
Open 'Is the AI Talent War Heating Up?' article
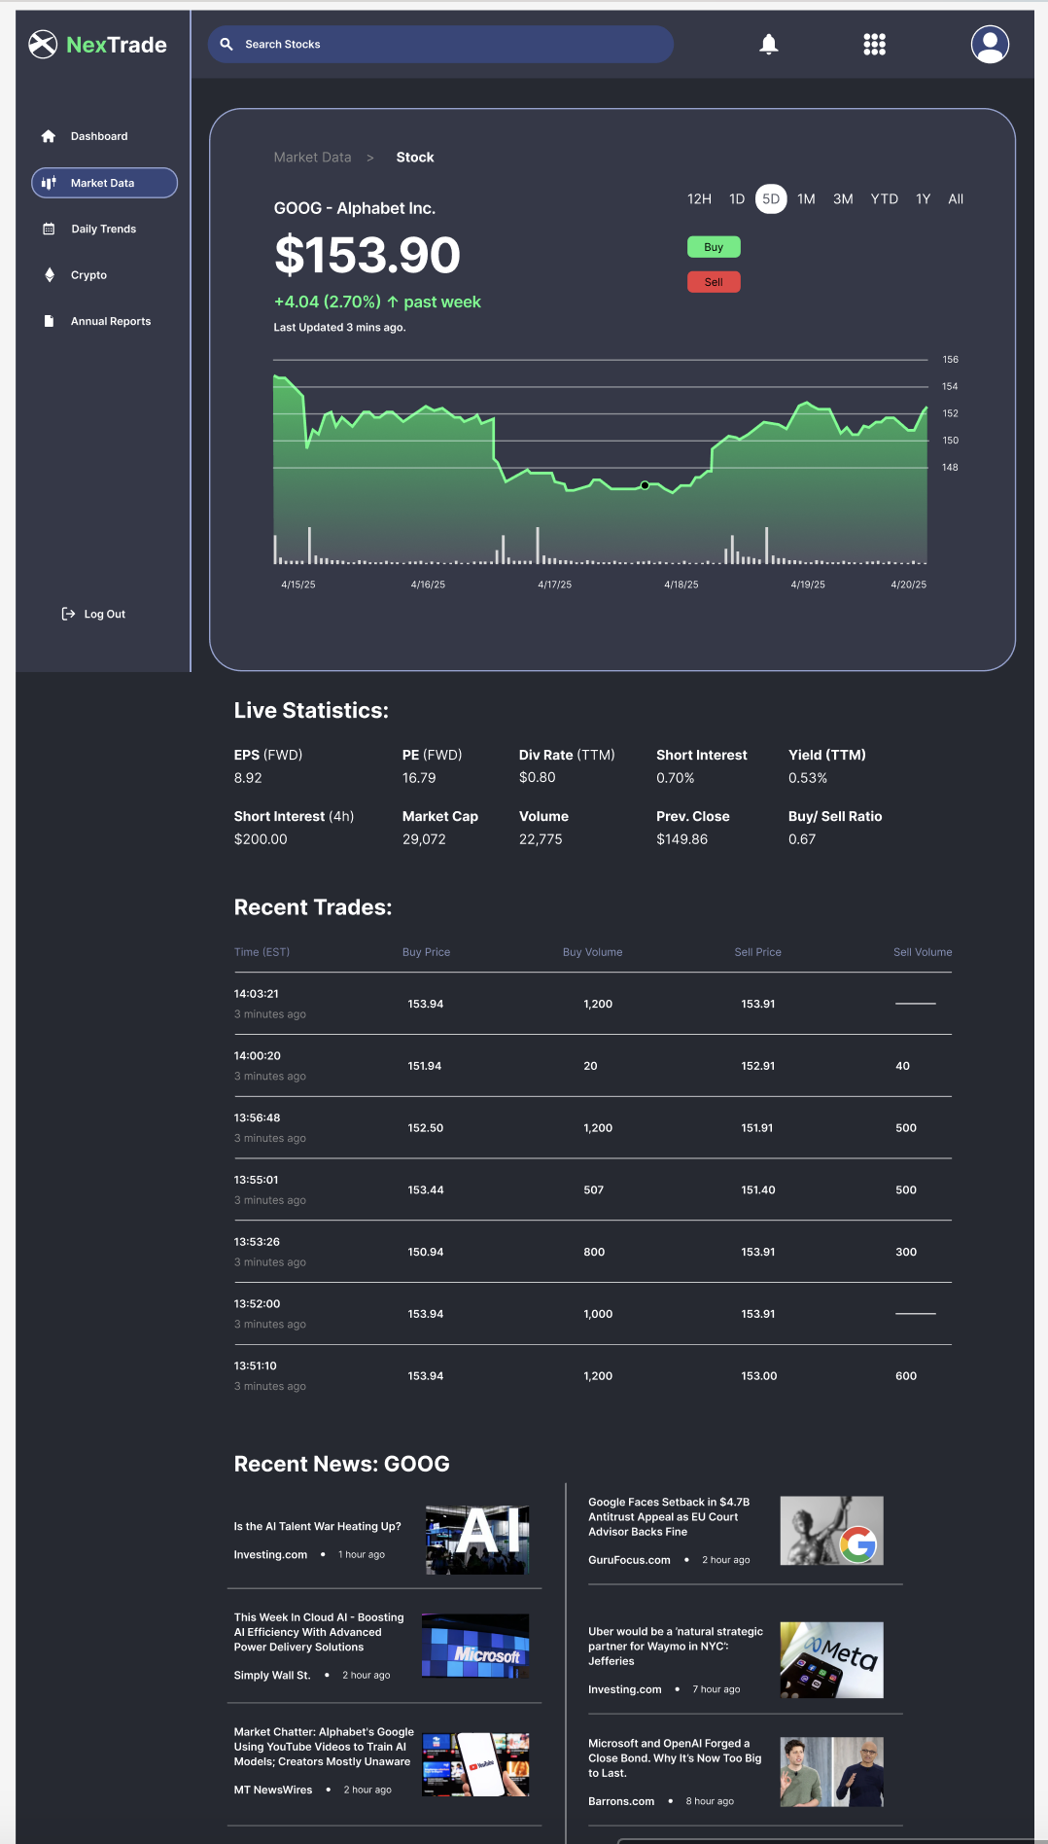coord(317,1527)
